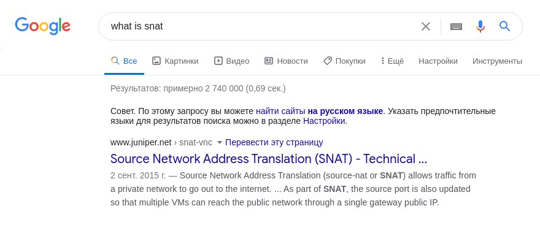Switch to the Все results tab

(x=124, y=61)
